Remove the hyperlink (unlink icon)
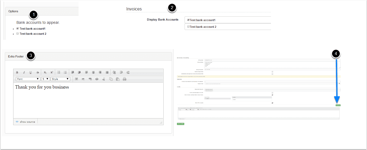Viewport: 367px width, 150px height. coord(97,79)
